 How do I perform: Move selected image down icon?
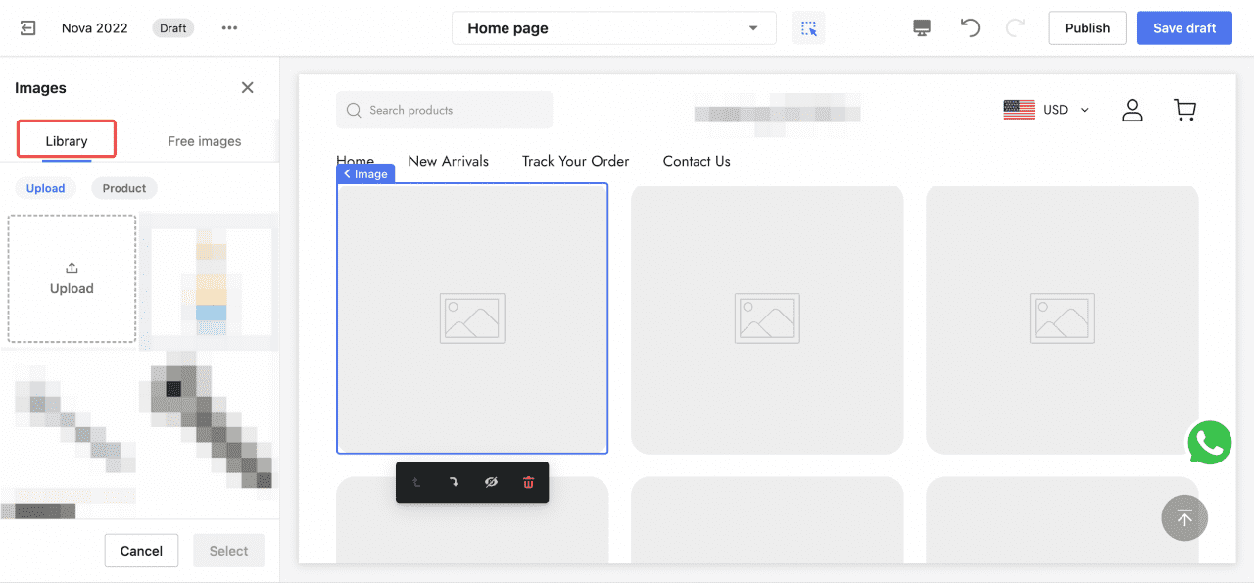point(454,483)
